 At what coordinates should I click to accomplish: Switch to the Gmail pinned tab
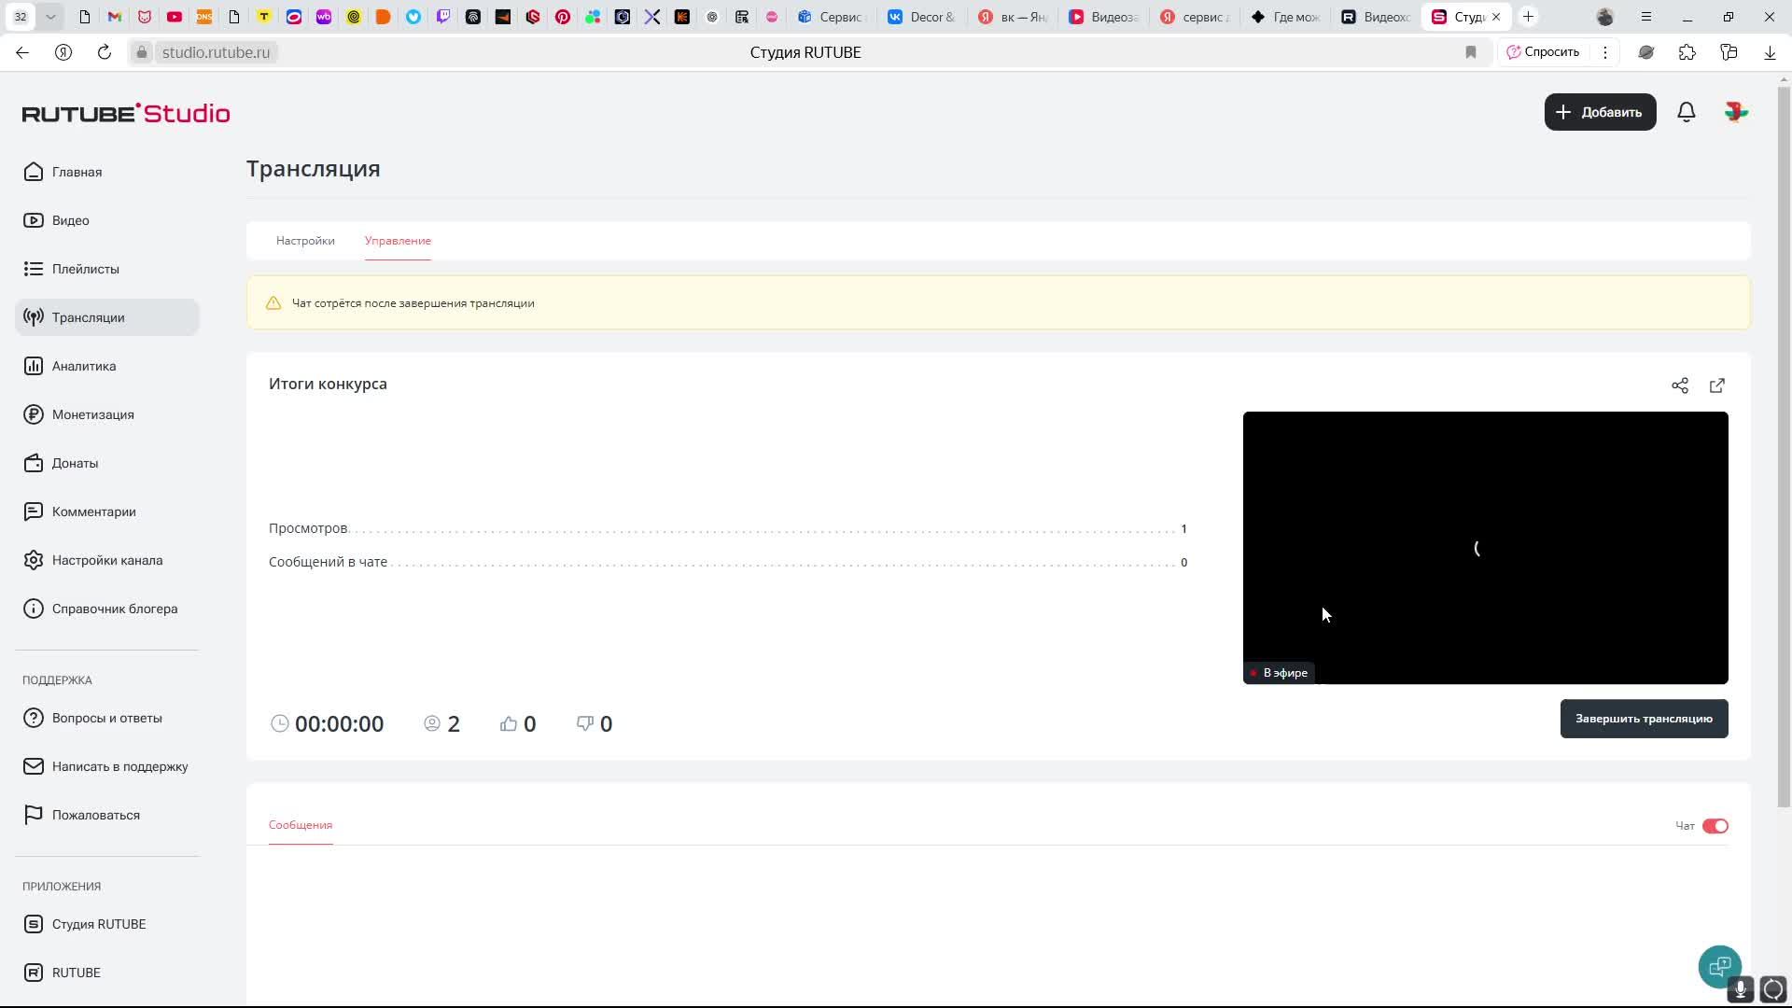tap(115, 17)
